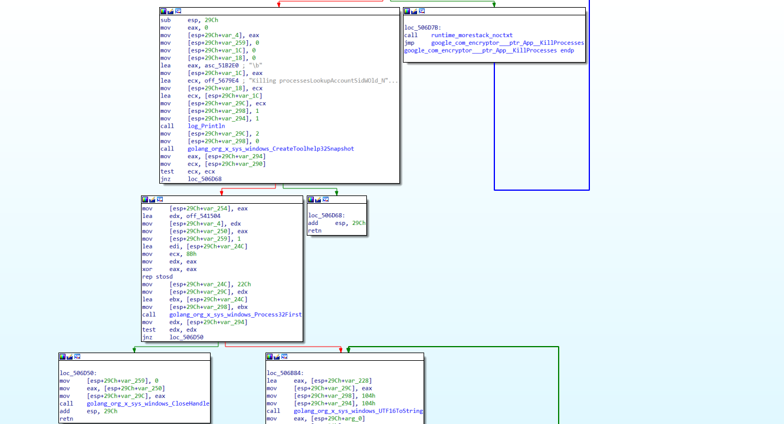Click the edit pencil icon on the 'sub esp, 29Ch' block
784x424 pixels.
click(171, 11)
